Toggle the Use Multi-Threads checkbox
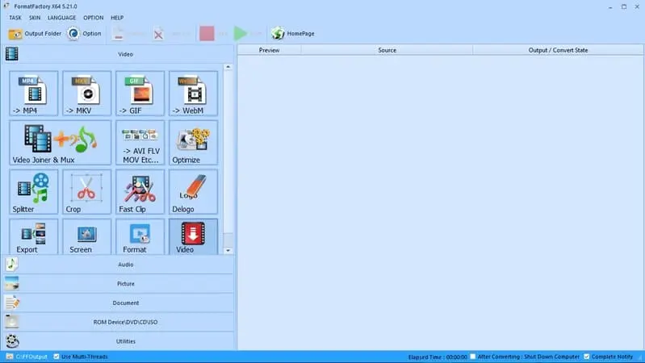 (x=57, y=357)
